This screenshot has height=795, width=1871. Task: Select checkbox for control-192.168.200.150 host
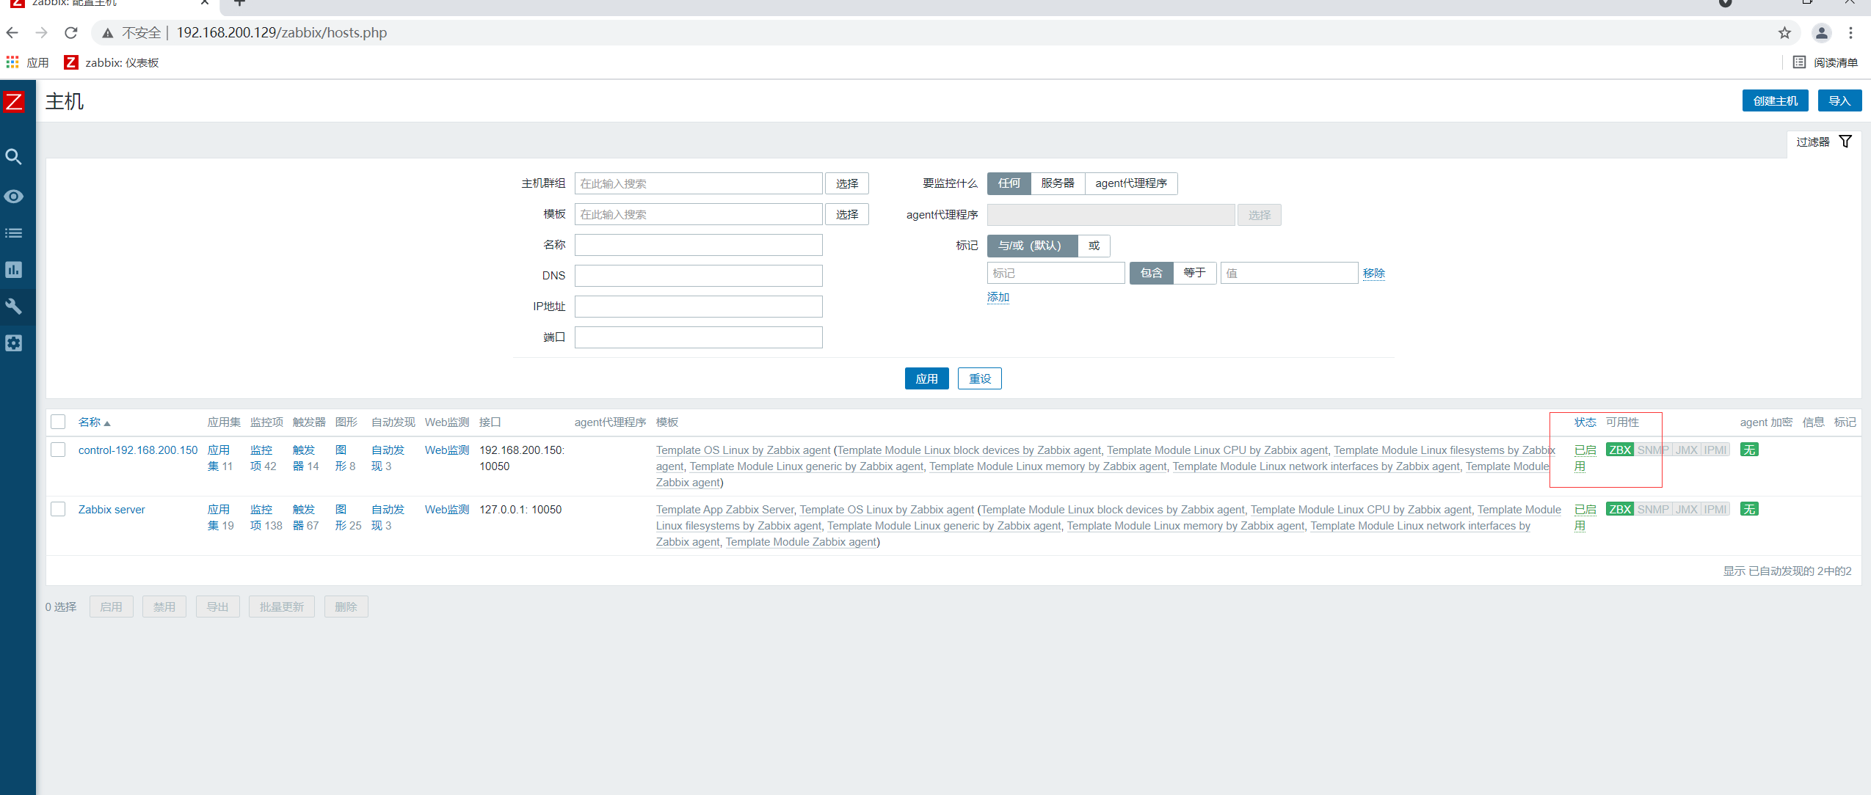pos(58,450)
